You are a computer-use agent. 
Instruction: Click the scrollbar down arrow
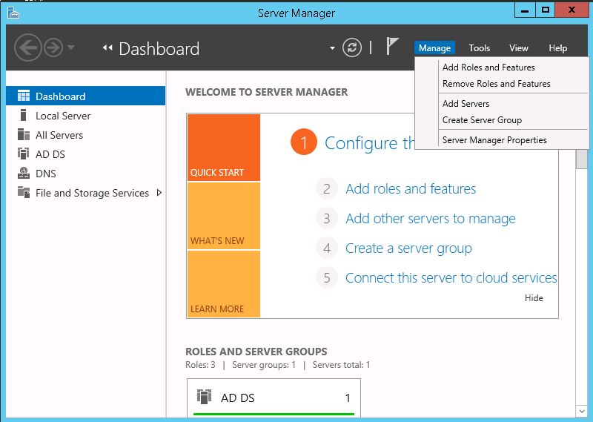point(582,411)
